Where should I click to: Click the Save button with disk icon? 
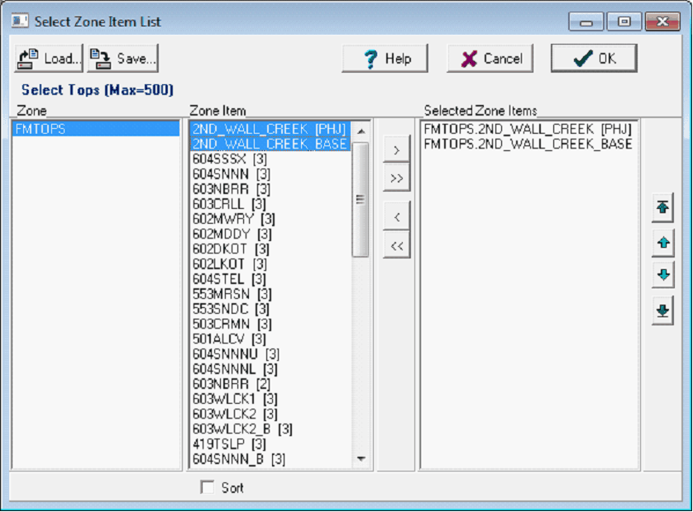tap(122, 59)
